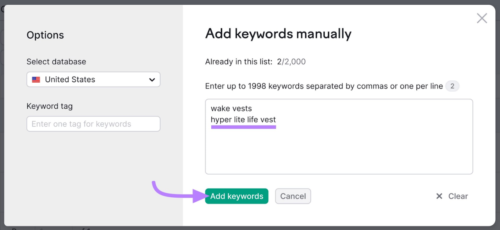Click the keywords entry instruction text

point(323,86)
